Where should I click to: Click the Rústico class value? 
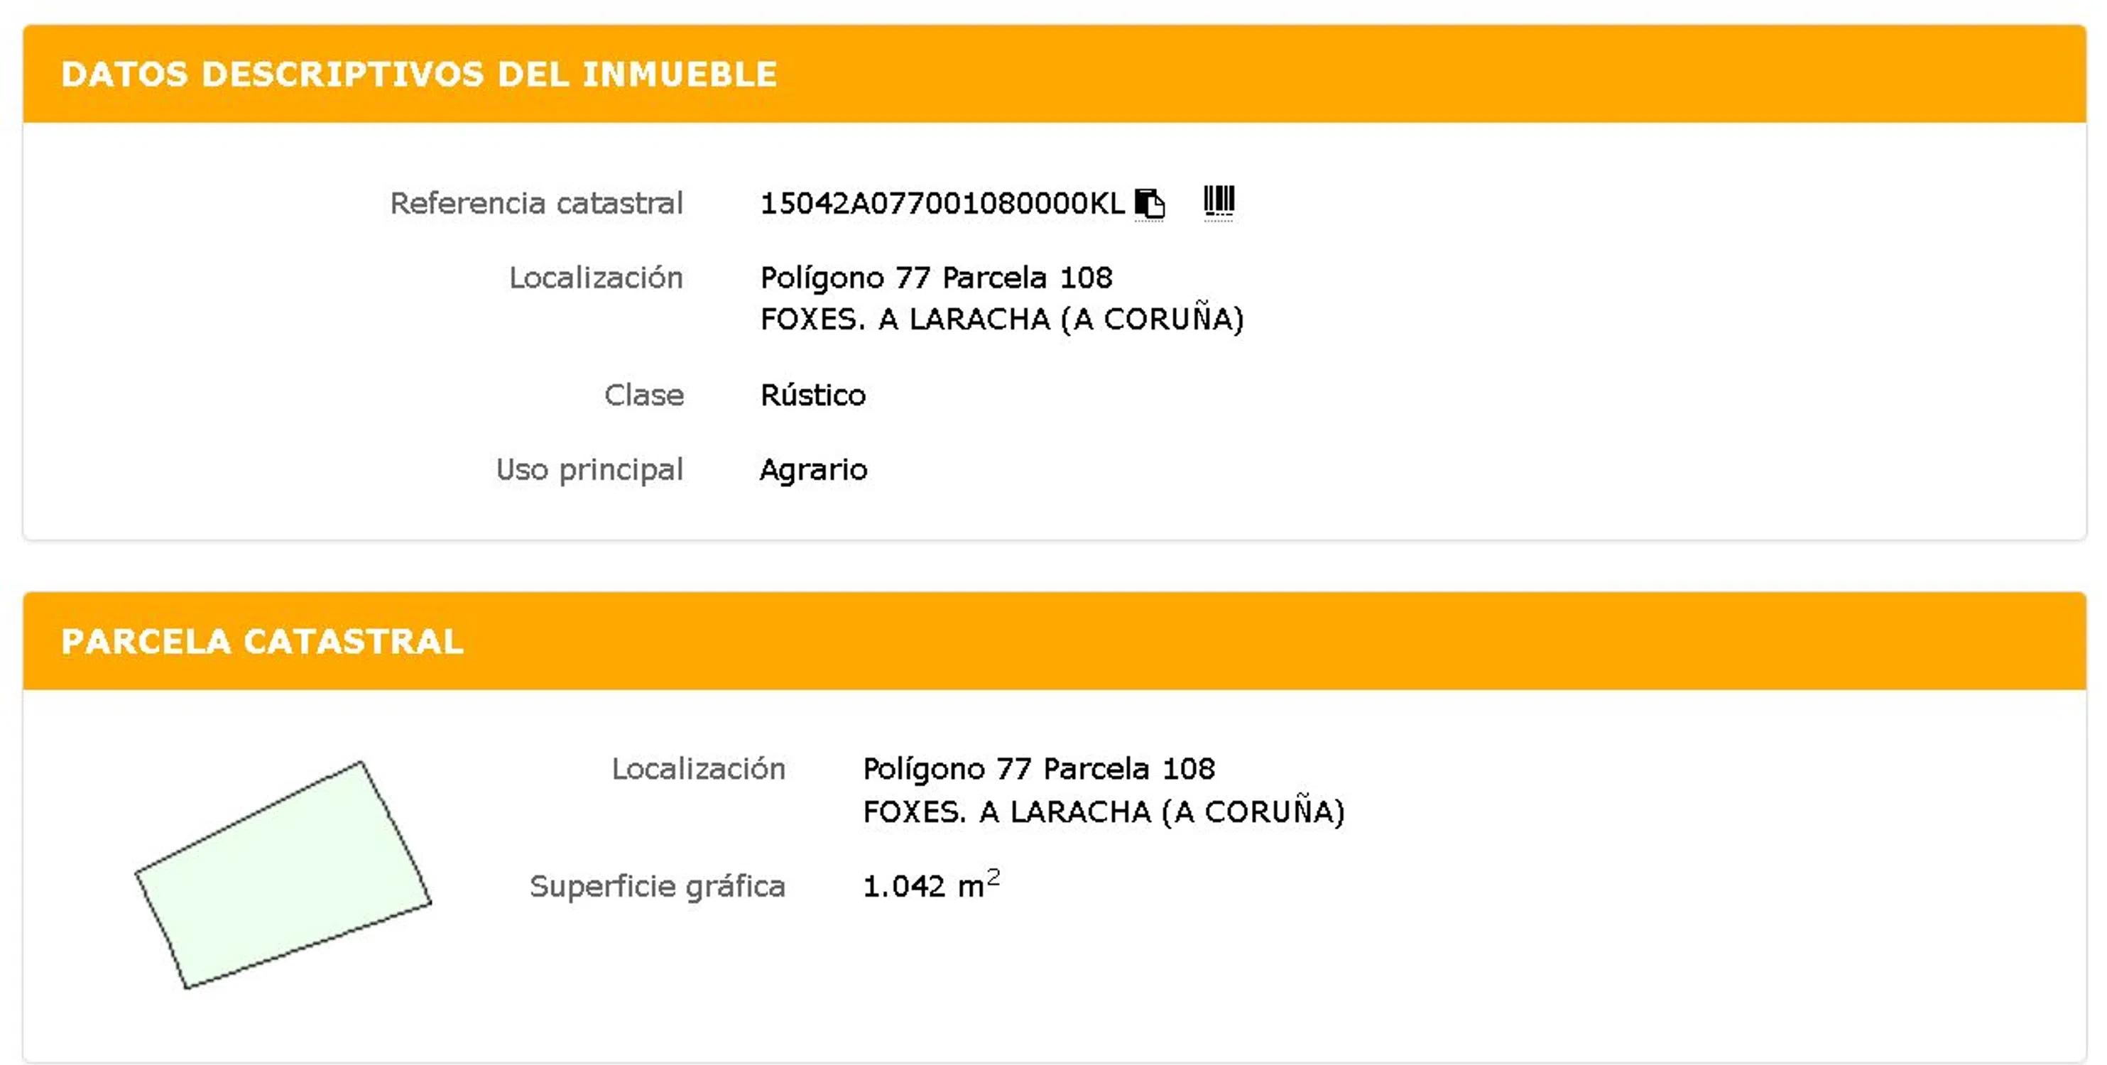[x=813, y=394]
